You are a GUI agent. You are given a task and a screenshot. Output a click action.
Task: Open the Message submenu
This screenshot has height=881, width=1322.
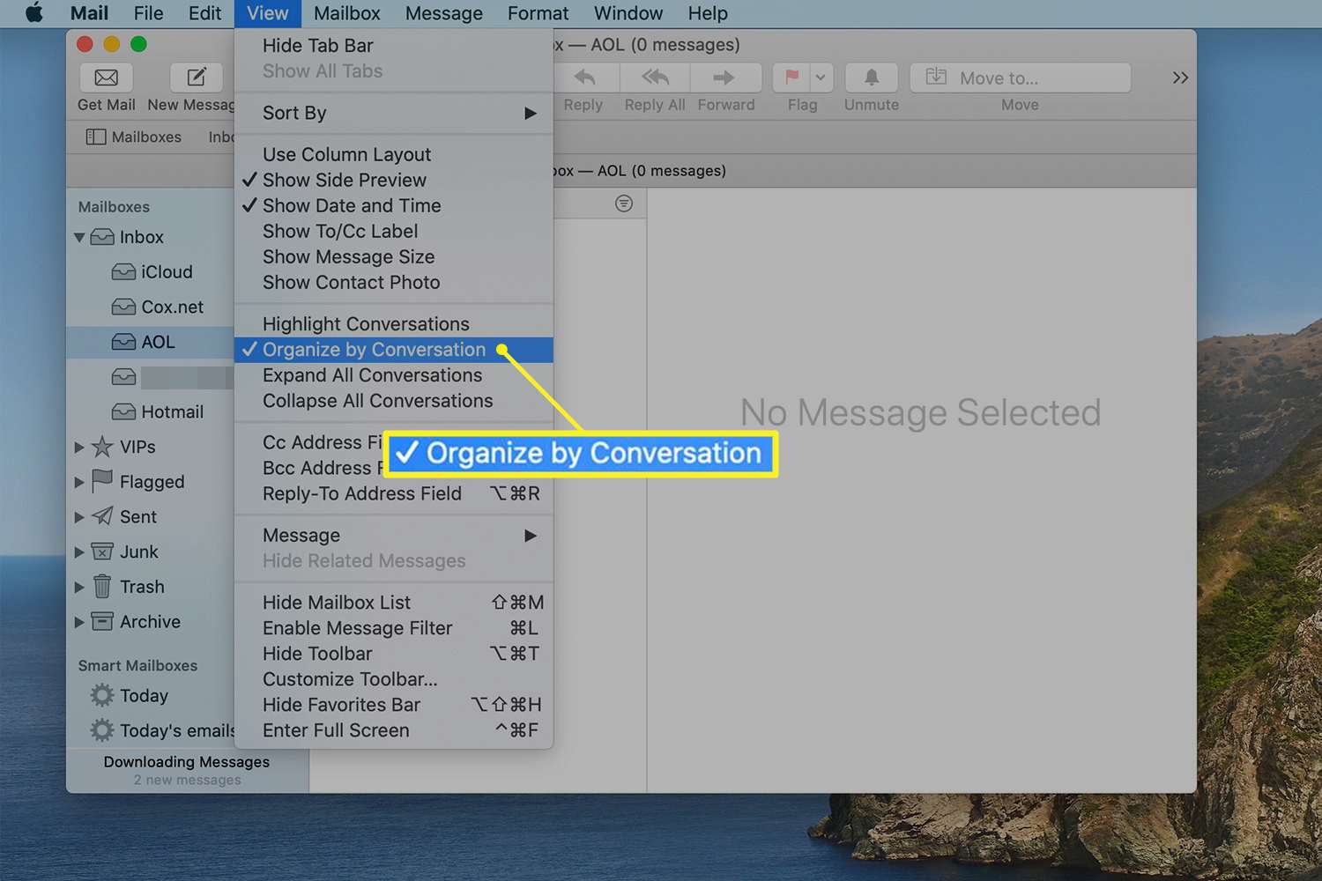click(x=394, y=536)
